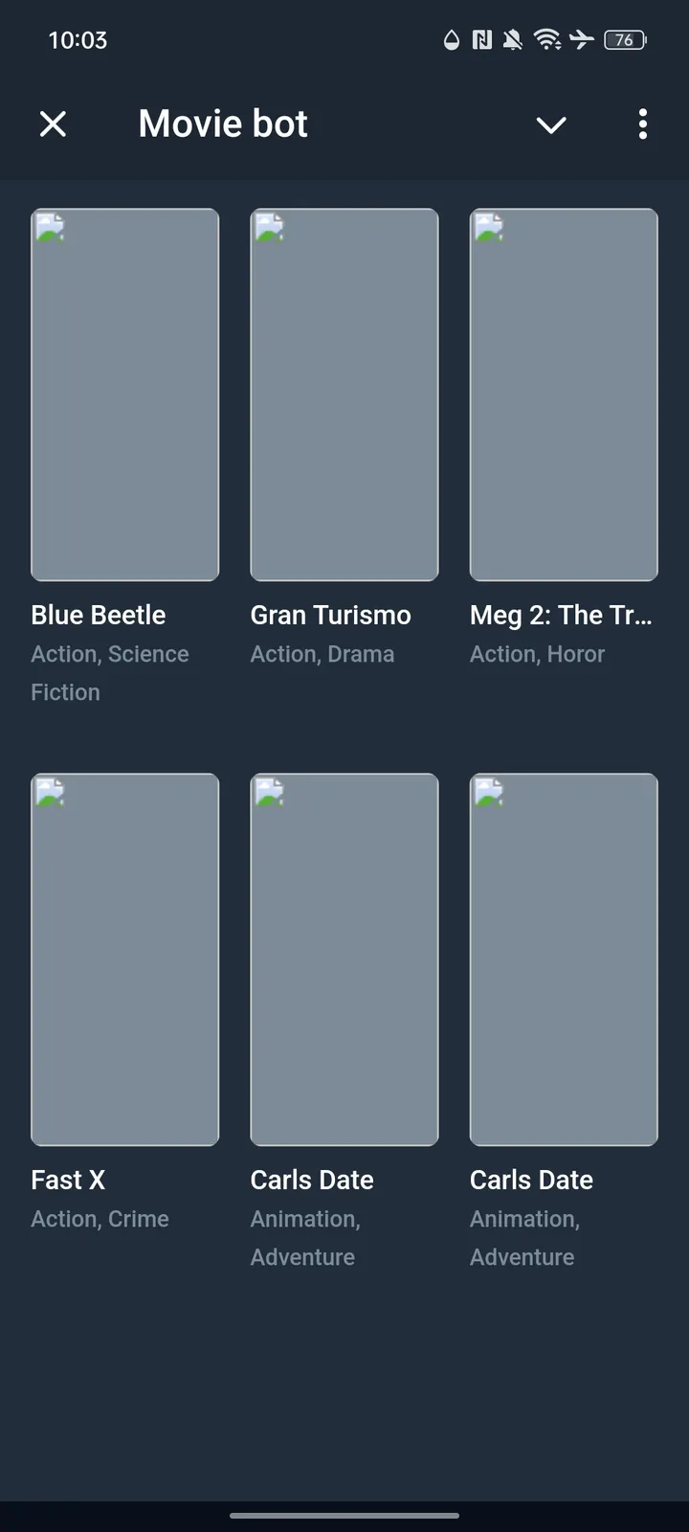The image size is (689, 1532).
Task: Tap the broken image icon on Fast X poster
Action: 51,793
